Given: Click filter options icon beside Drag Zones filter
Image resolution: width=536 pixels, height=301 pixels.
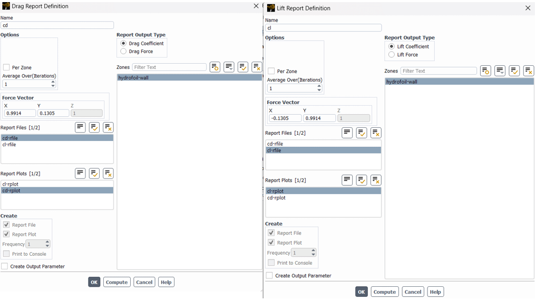Looking at the screenshot, I should pyautogui.click(x=215, y=67).
